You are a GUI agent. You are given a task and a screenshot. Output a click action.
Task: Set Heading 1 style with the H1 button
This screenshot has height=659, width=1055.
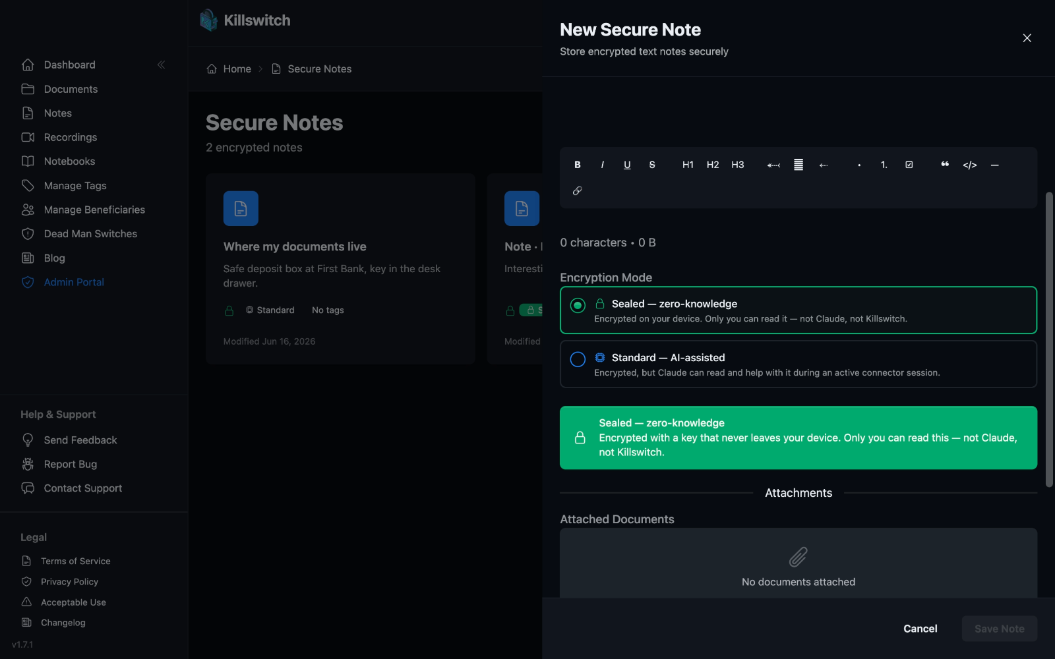click(688, 165)
